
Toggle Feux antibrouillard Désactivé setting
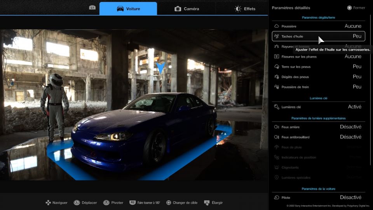click(x=350, y=137)
